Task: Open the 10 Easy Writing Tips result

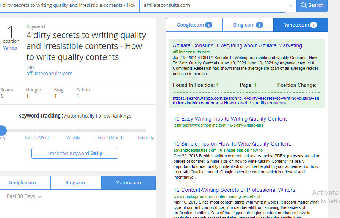Action: click(x=230, y=119)
